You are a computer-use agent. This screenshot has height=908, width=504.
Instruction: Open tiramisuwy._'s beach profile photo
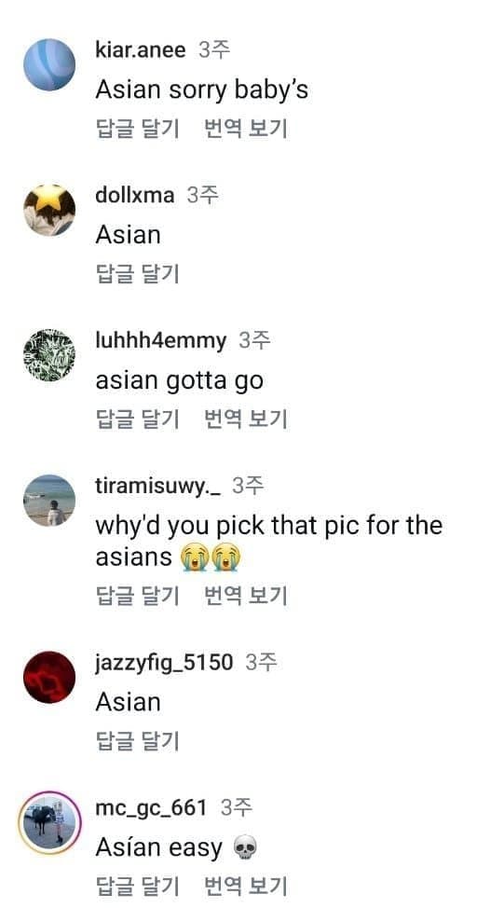[49, 501]
